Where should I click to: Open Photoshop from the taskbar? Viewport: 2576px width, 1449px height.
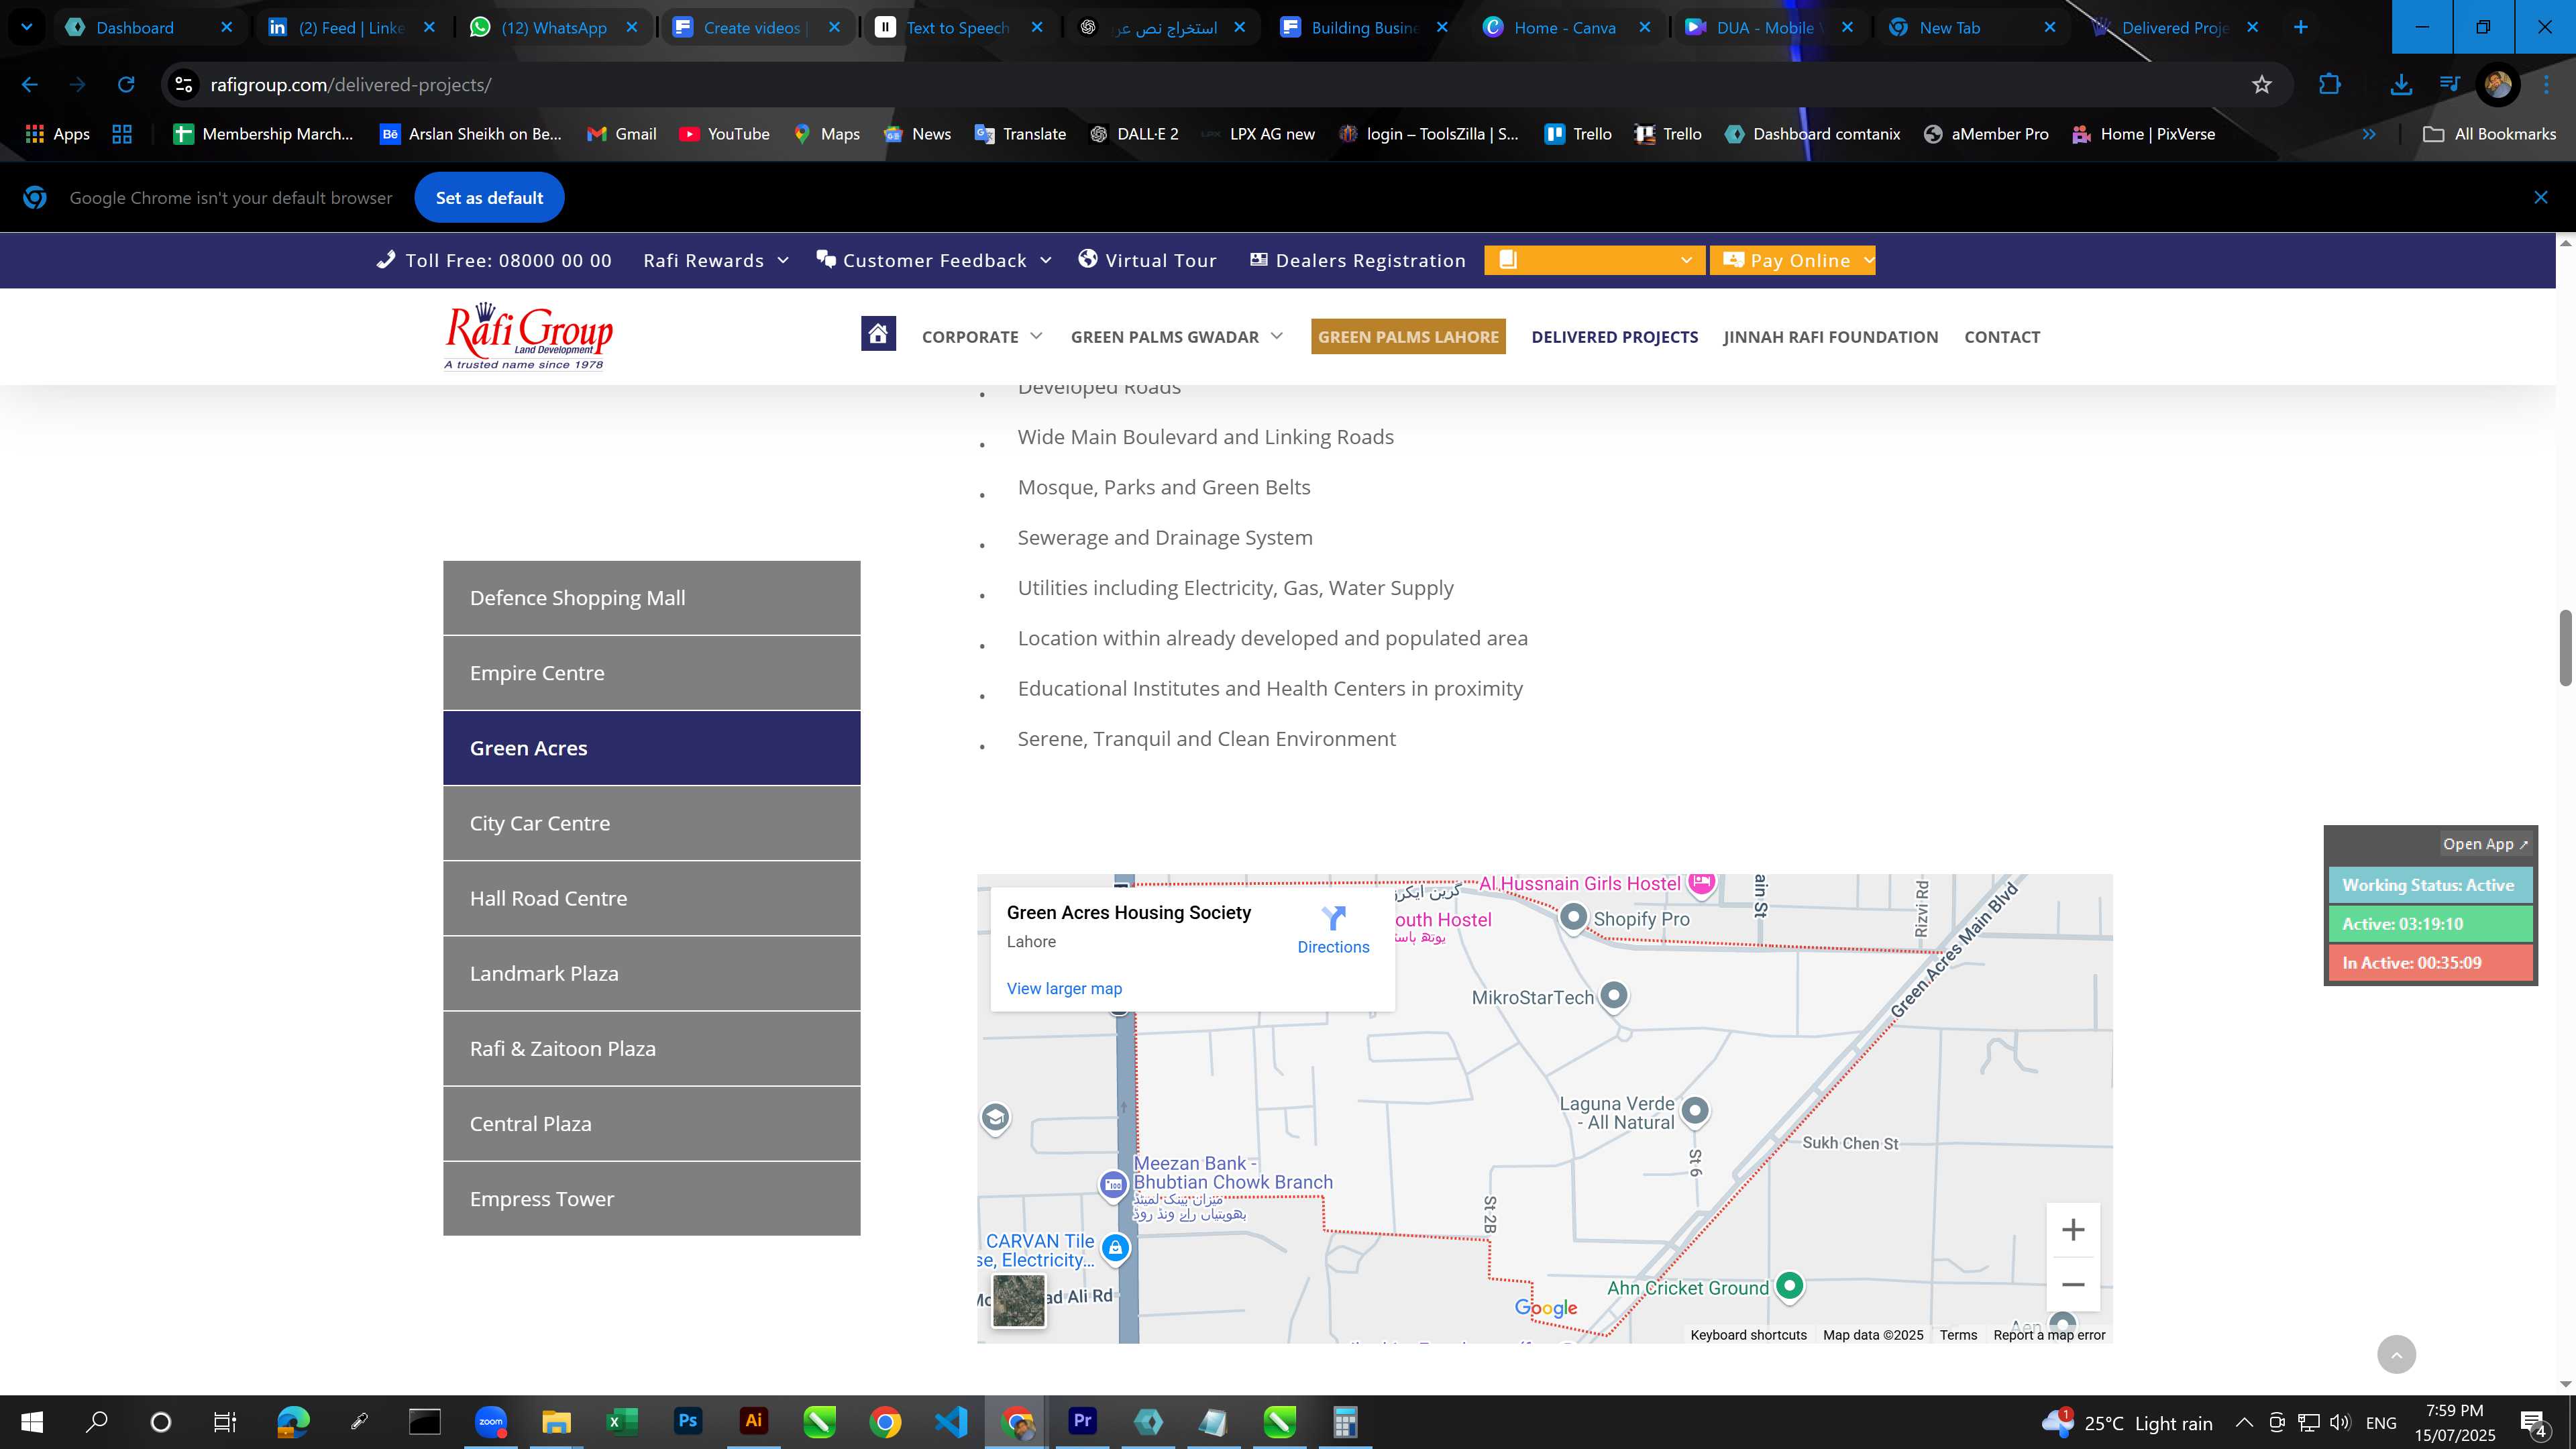[x=687, y=1422]
